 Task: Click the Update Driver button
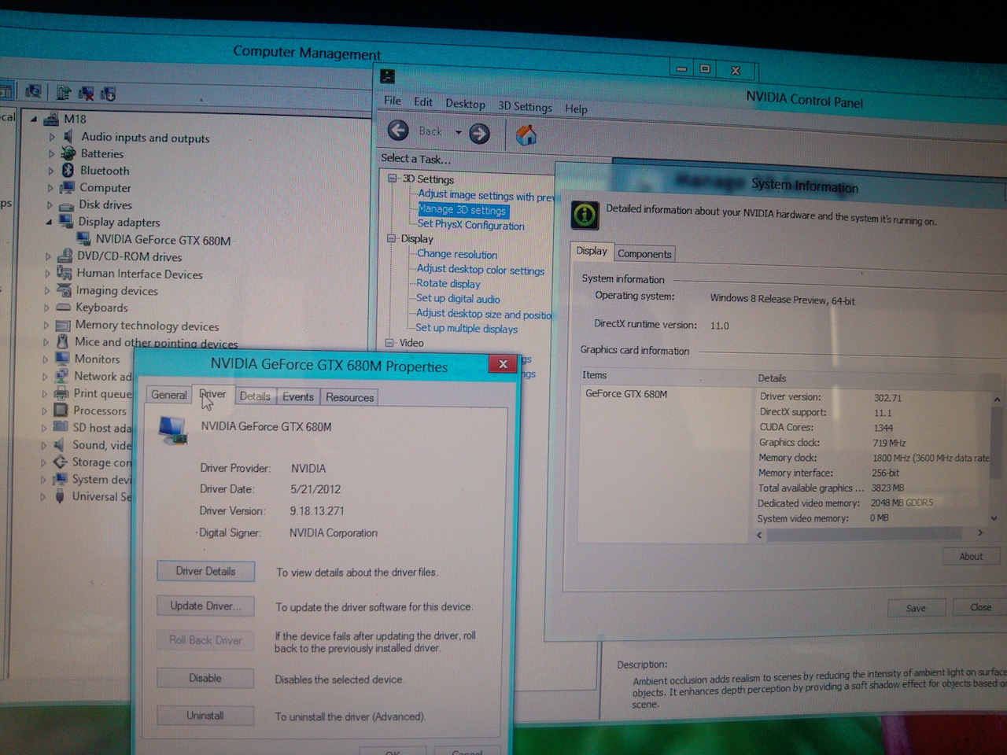(x=205, y=606)
